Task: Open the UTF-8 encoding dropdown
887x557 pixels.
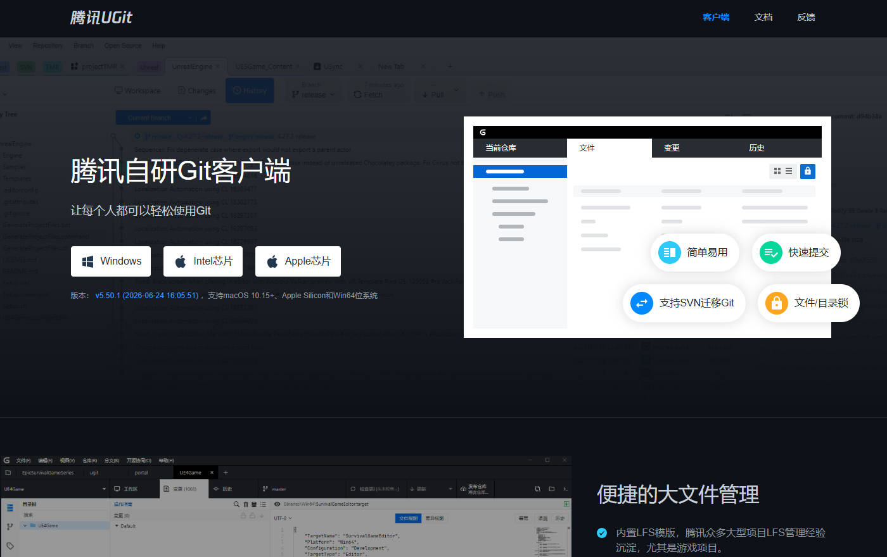Action: click(x=283, y=518)
